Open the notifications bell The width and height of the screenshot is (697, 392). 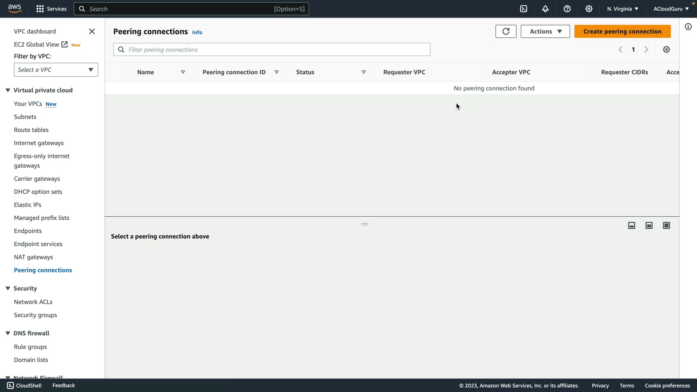point(545,9)
